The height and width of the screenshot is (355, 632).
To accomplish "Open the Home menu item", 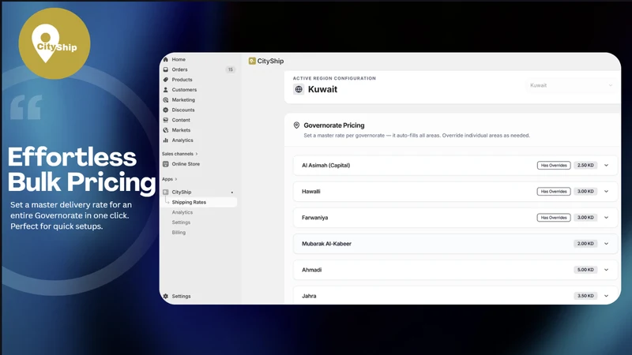I will point(179,60).
